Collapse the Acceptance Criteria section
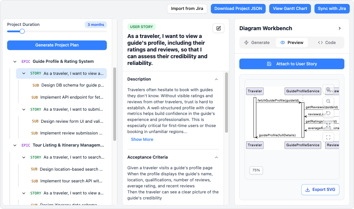 pos(216,157)
